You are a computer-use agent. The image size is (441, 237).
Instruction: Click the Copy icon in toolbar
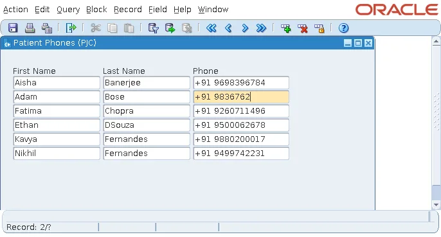(113, 28)
